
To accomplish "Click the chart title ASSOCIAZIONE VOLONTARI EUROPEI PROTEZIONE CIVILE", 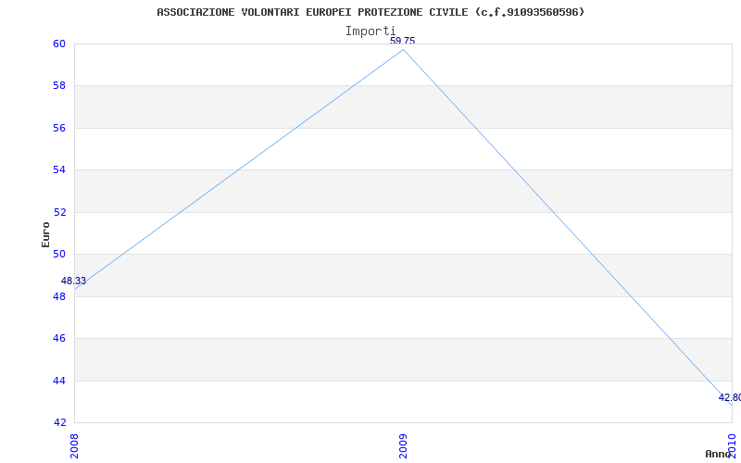I will tap(370, 13).
